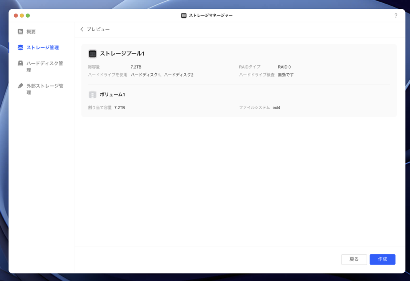This screenshot has width=410, height=281.
Task: Click the 外部ストレージ管理 icon in sidebar
Action: pyautogui.click(x=20, y=86)
